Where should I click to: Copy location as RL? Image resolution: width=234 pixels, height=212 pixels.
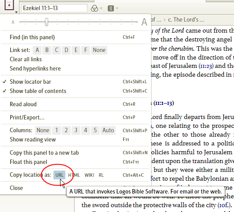pyautogui.click(x=101, y=175)
